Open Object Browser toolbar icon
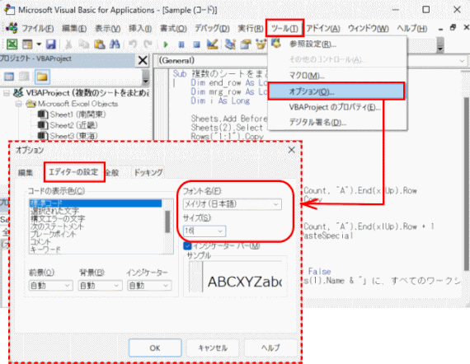The height and width of the screenshot is (364, 470). pos(261,44)
